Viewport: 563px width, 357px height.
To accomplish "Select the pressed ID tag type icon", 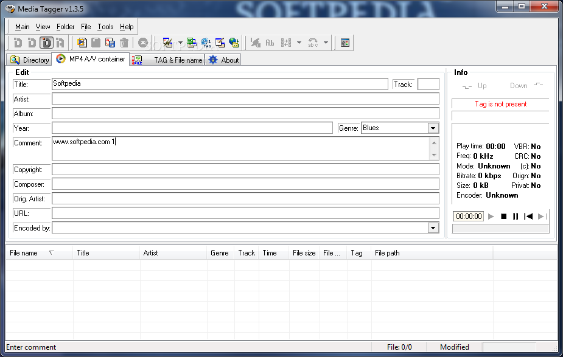I will [x=46, y=43].
